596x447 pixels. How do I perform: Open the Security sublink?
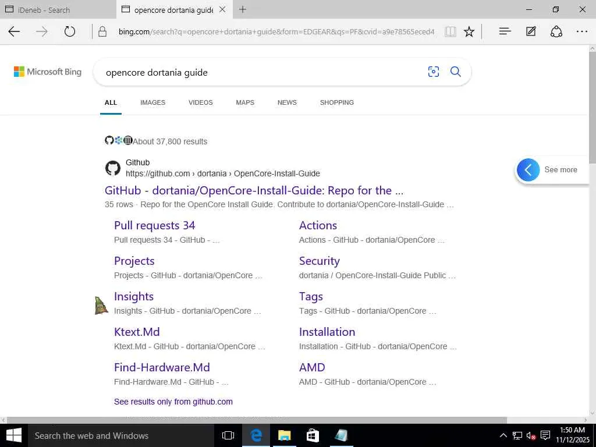pos(320,261)
